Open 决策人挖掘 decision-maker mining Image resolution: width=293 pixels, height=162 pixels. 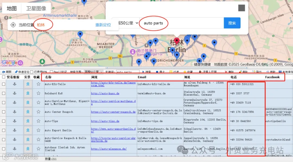tap(200, 72)
